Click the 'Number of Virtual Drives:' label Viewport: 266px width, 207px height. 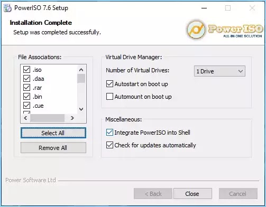[137, 70]
